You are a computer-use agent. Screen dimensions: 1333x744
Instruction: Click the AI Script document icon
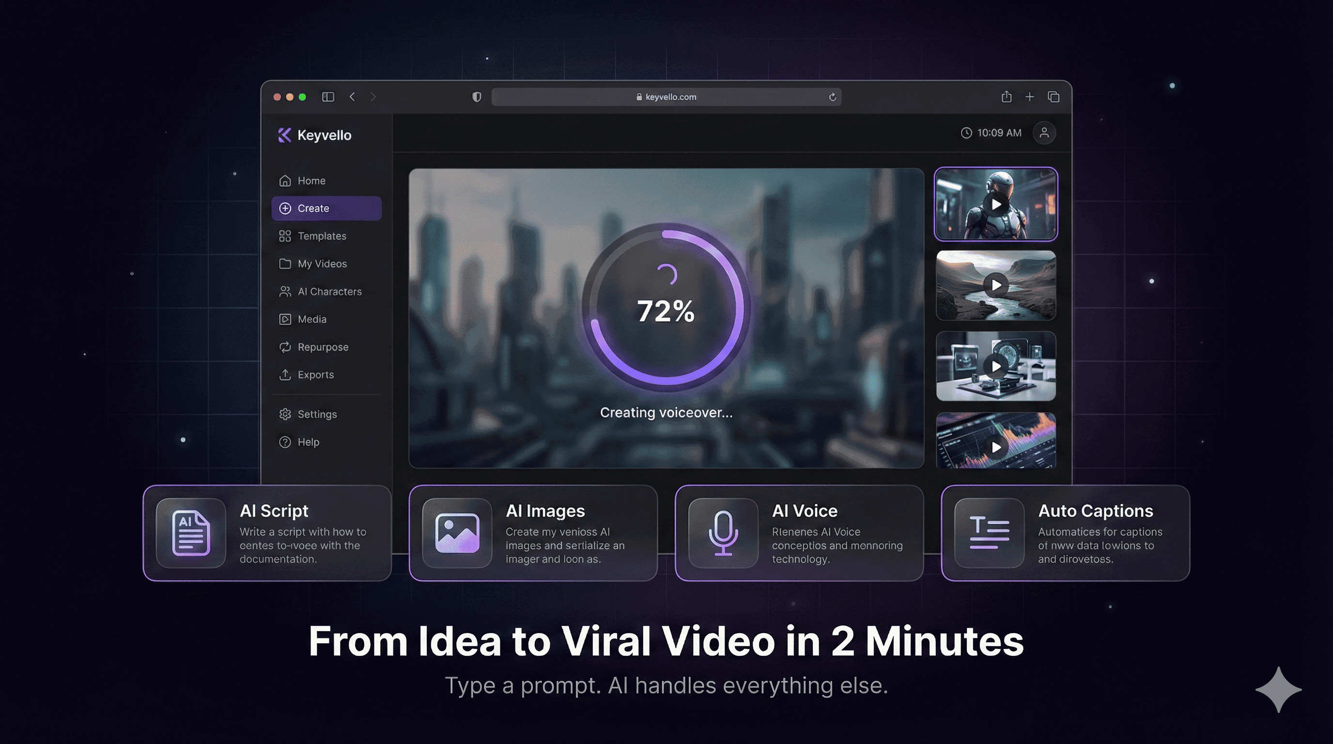[x=190, y=533]
